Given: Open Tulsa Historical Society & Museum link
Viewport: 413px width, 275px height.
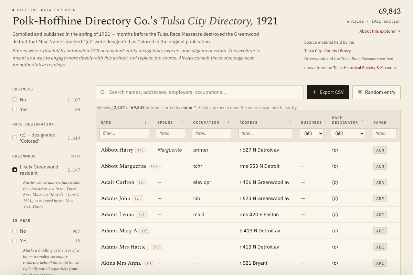Looking at the screenshot, I should 364,68.
